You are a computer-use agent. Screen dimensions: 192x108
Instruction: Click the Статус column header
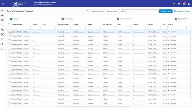171,24
